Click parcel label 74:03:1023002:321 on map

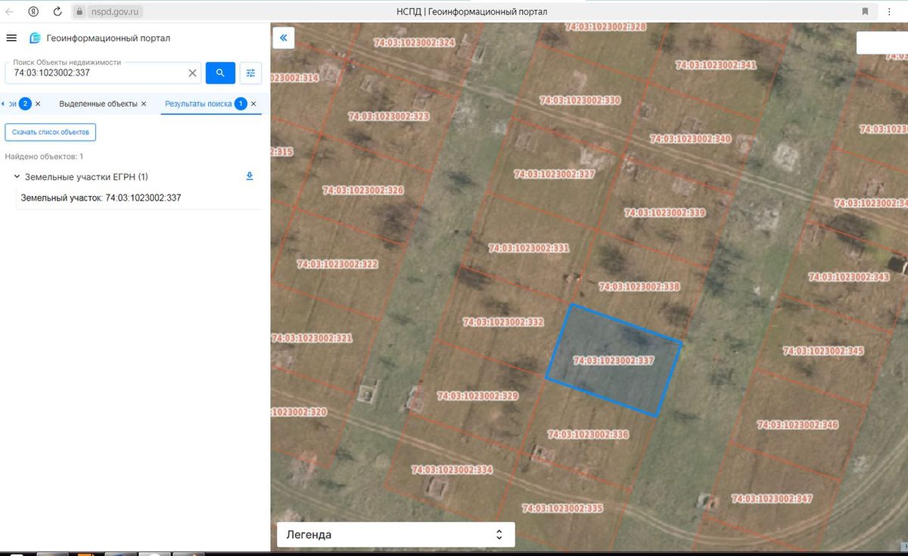click(x=312, y=338)
